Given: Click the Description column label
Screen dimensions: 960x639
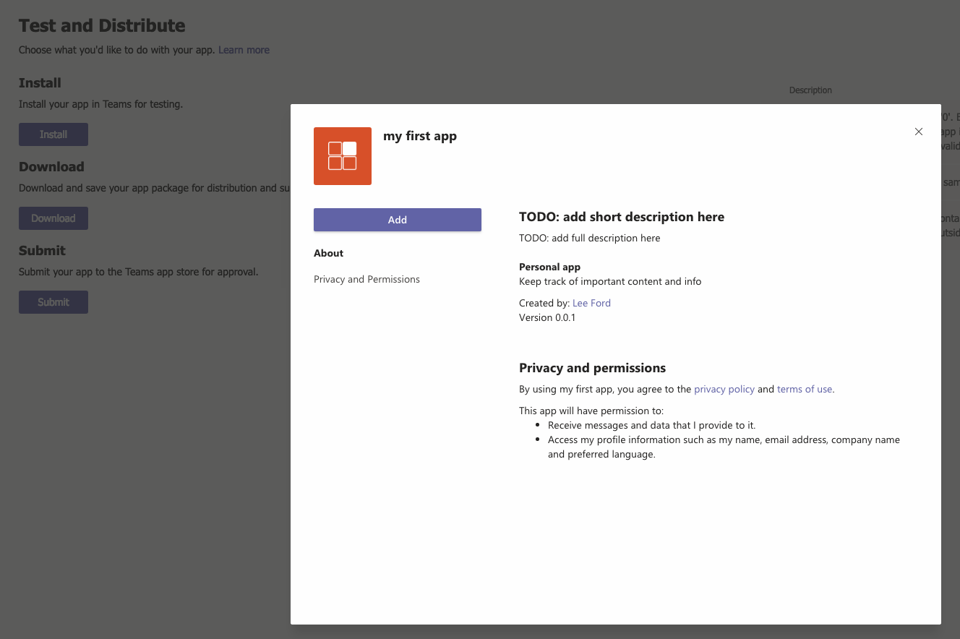Looking at the screenshot, I should (x=810, y=90).
